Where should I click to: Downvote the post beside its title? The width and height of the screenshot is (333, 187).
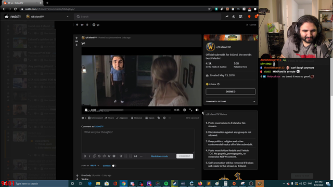tap(76, 45)
